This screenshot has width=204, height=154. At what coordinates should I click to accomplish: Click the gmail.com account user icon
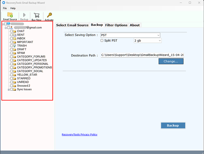(x=12, y=27)
